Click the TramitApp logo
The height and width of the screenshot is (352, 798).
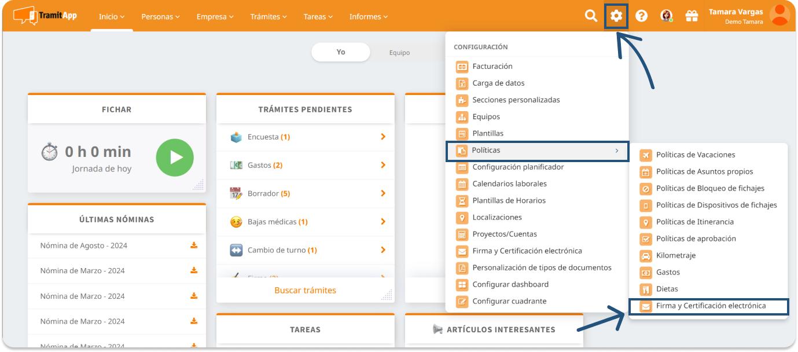[x=45, y=16]
